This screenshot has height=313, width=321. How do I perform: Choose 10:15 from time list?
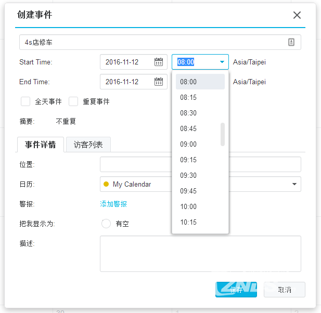click(x=200, y=222)
